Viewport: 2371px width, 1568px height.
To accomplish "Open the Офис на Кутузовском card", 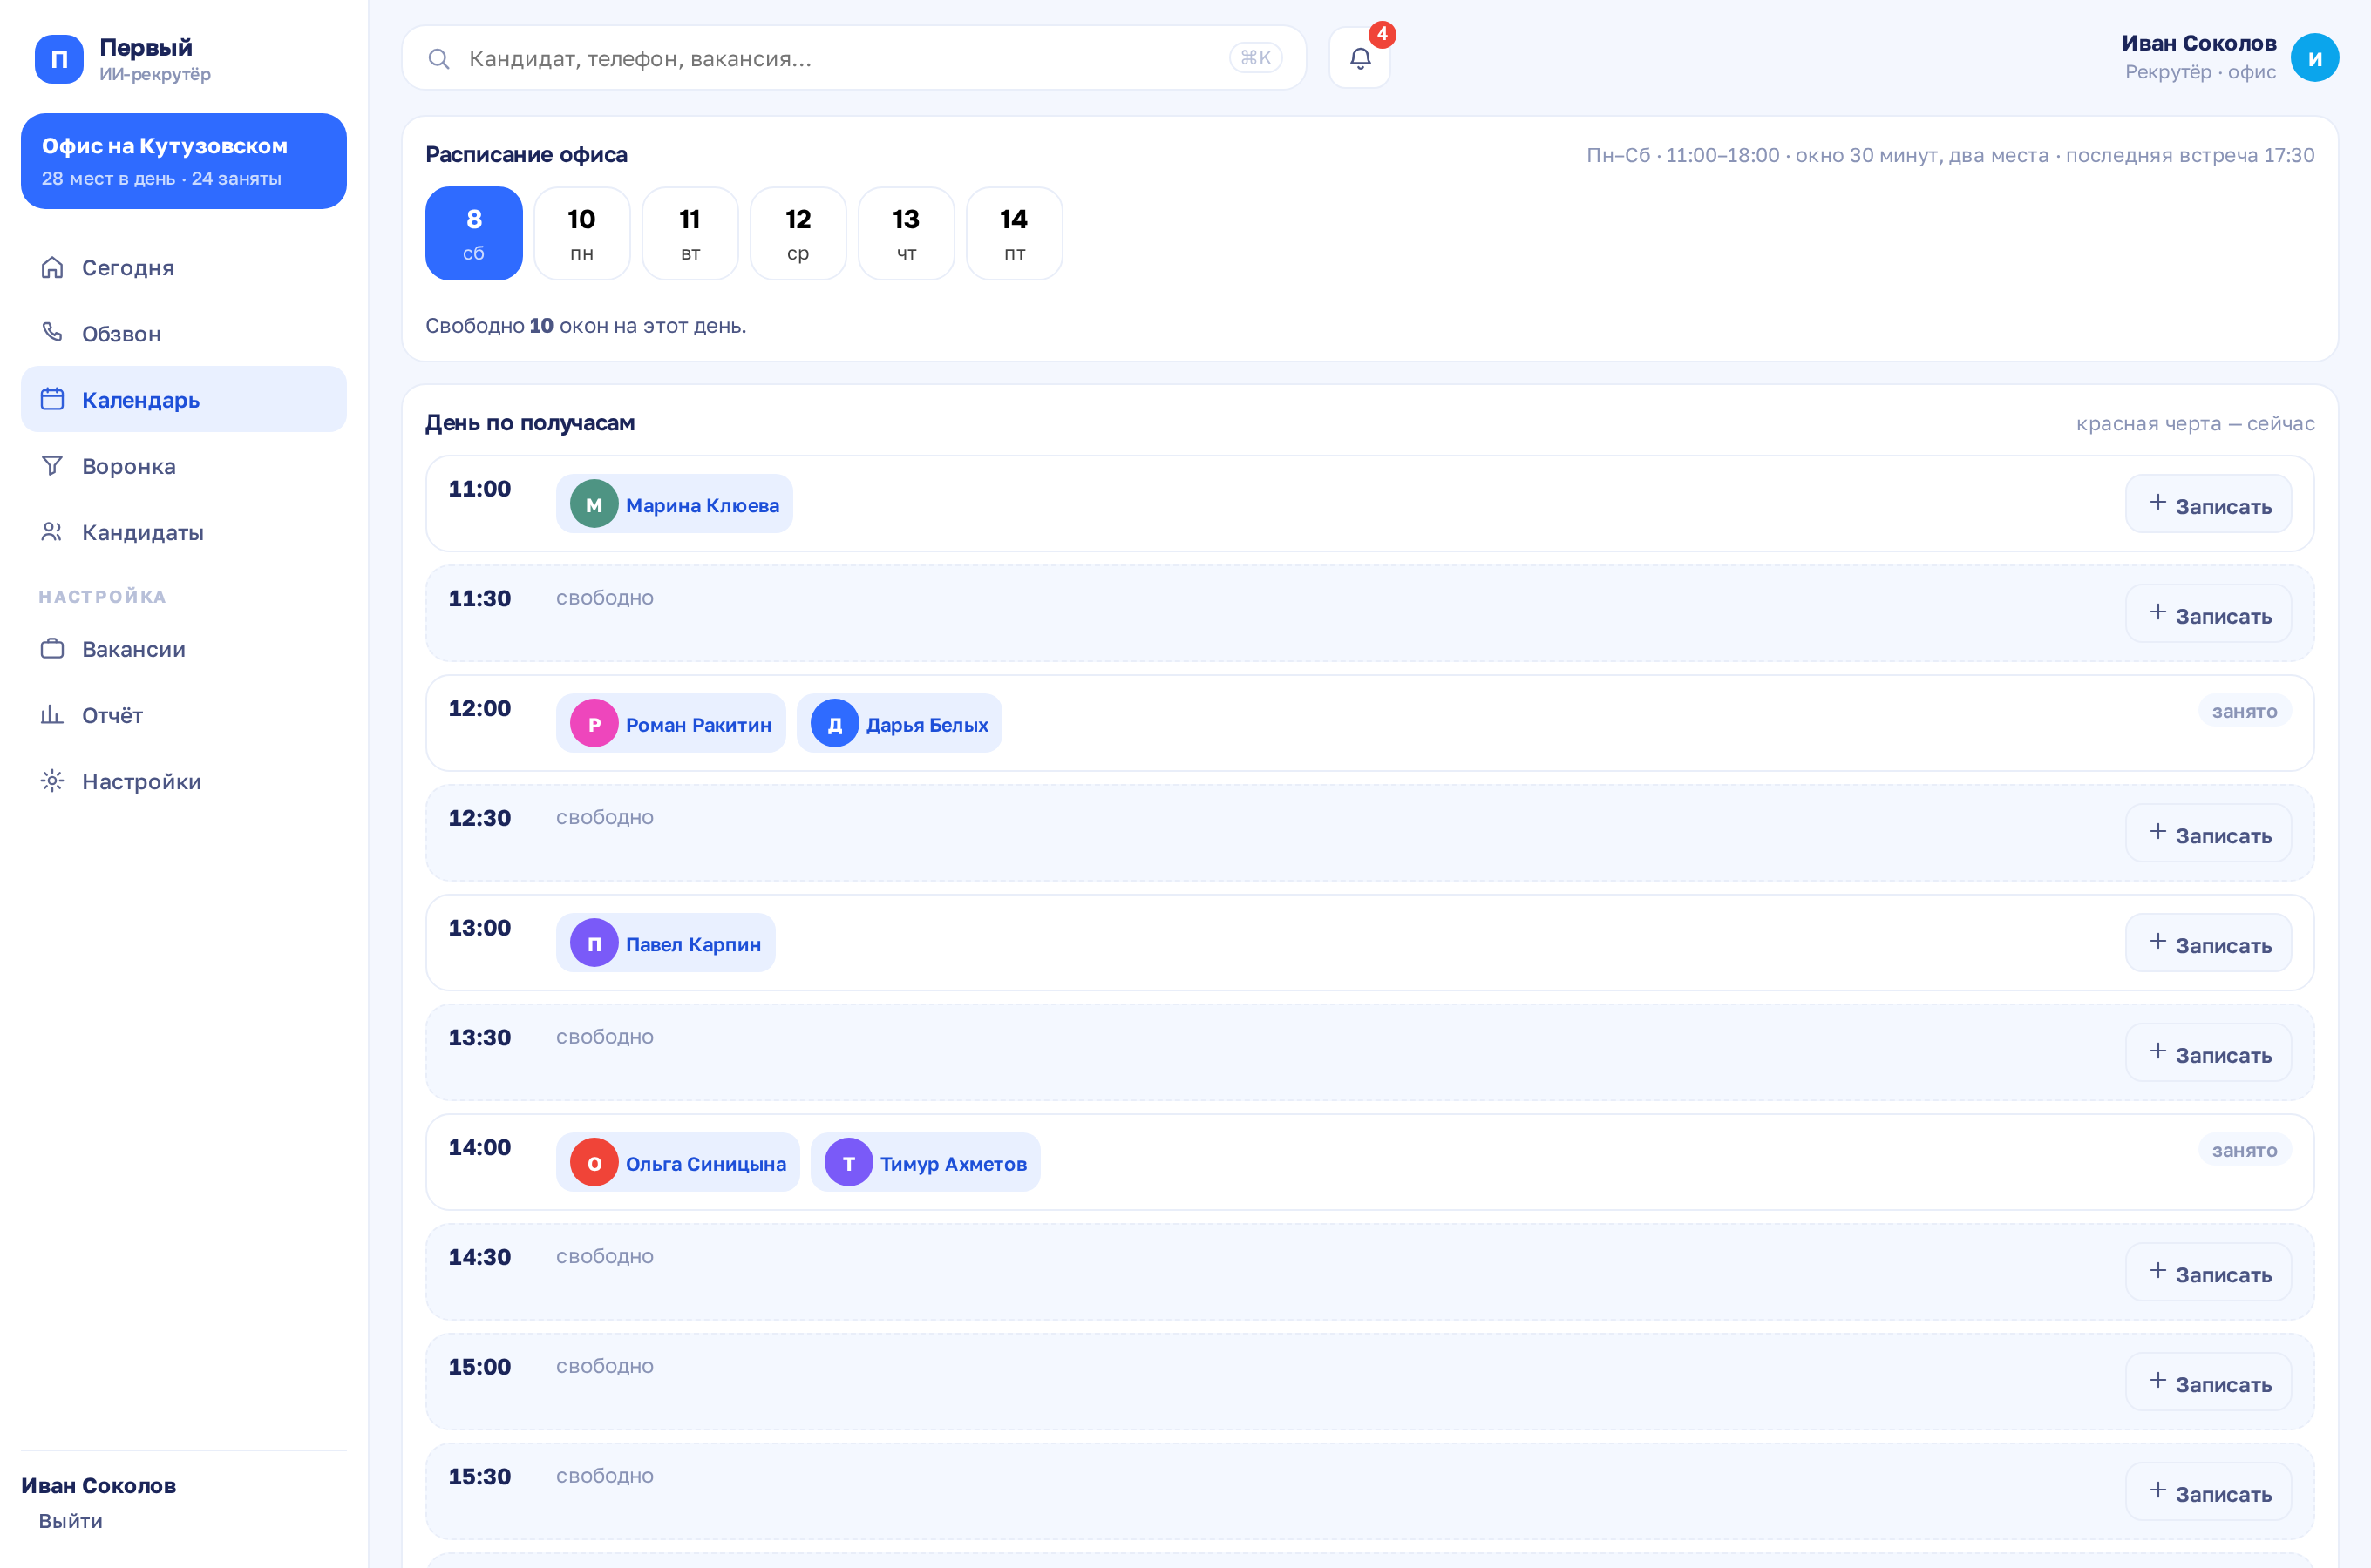I will pyautogui.click(x=184, y=161).
